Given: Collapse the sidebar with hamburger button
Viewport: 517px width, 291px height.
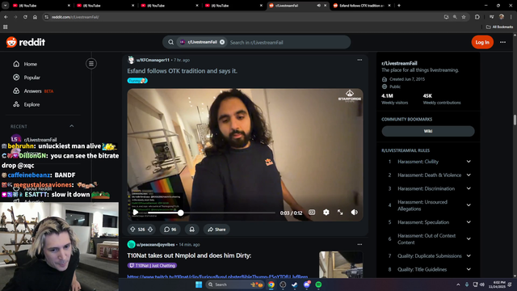Looking at the screenshot, I should point(91,64).
